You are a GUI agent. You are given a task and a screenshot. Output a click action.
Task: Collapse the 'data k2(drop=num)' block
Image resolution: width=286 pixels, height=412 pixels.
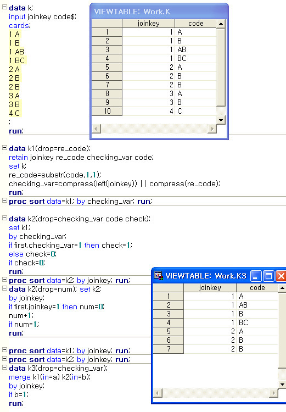click(4, 288)
